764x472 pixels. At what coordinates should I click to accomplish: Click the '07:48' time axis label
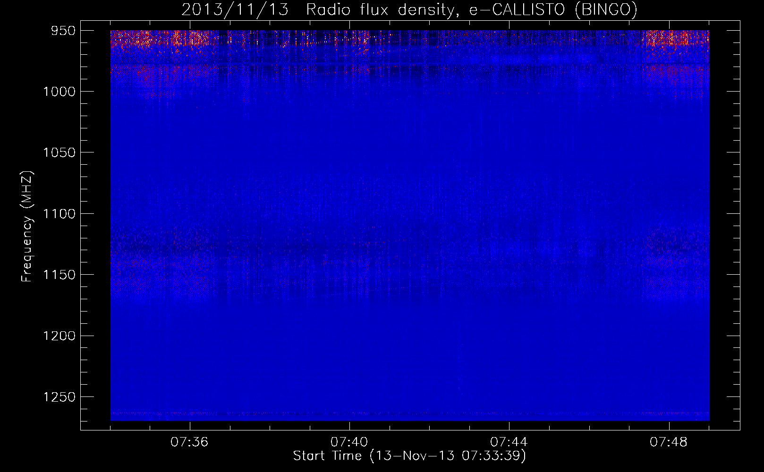point(669,442)
